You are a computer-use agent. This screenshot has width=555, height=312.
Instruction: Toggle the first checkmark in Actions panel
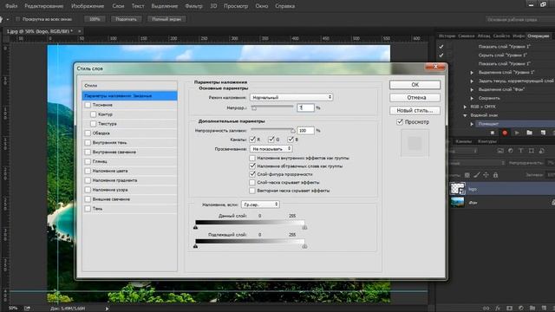click(441, 46)
